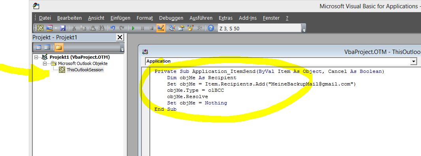The height and width of the screenshot is (156, 421).
Task: Collapse the Microsoft Outlook Objekte folder
Action: click(x=45, y=63)
